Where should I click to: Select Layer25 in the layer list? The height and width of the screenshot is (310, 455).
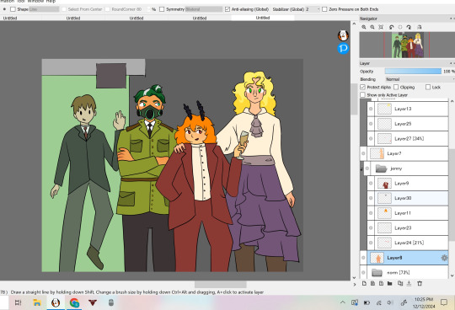click(x=408, y=124)
